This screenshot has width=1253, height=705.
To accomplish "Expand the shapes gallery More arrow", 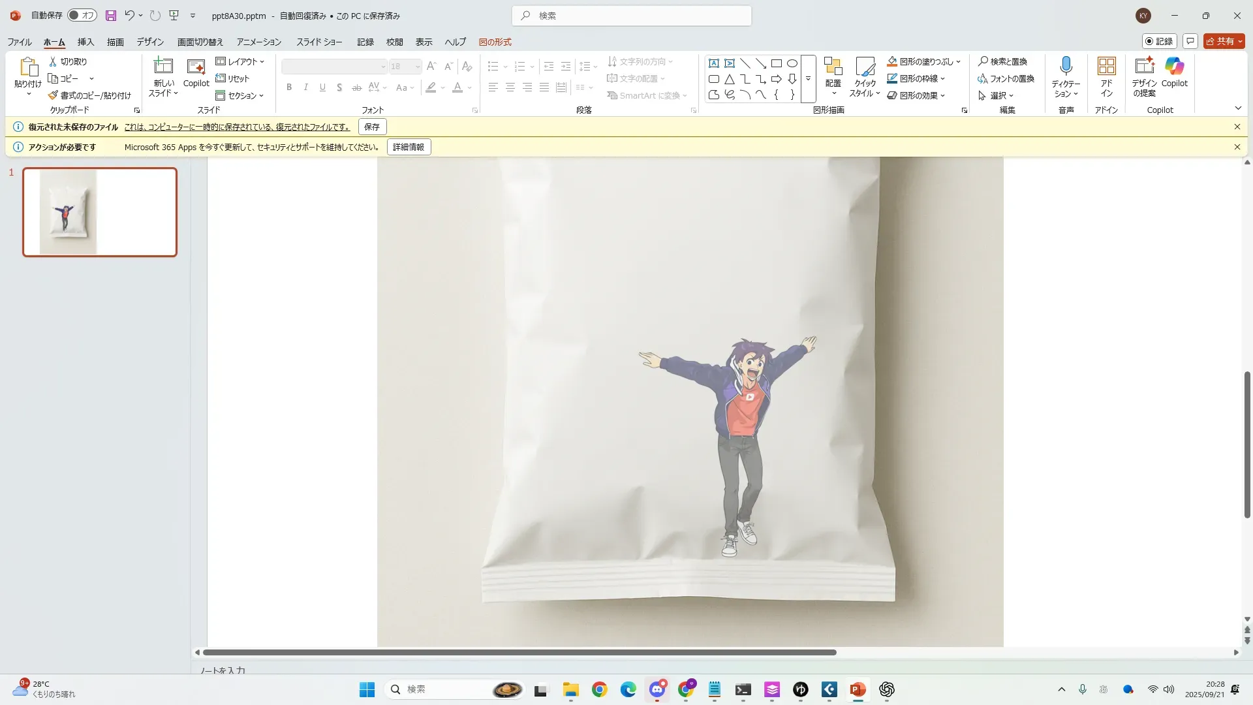I will coord(808,79).
